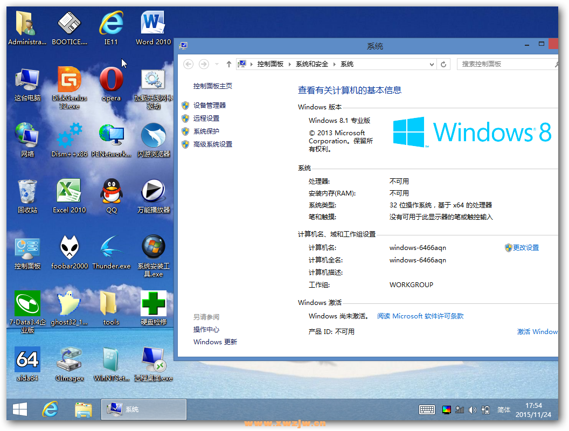569x431 pixels.
Task: Open WinNTSetup desktop icon
Action: pos(111,364)
